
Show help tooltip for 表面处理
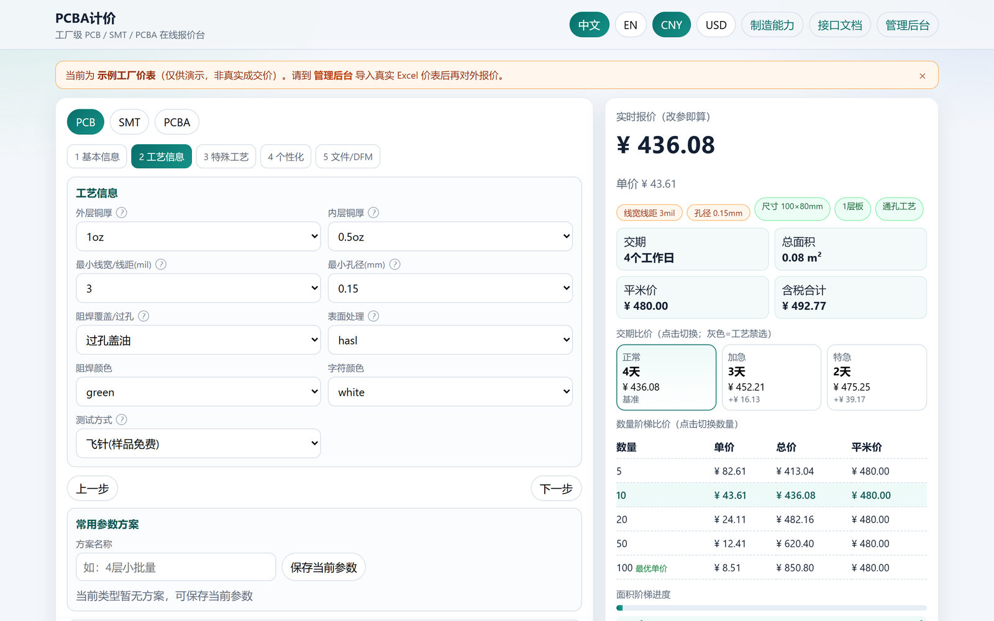click(373, 316)
